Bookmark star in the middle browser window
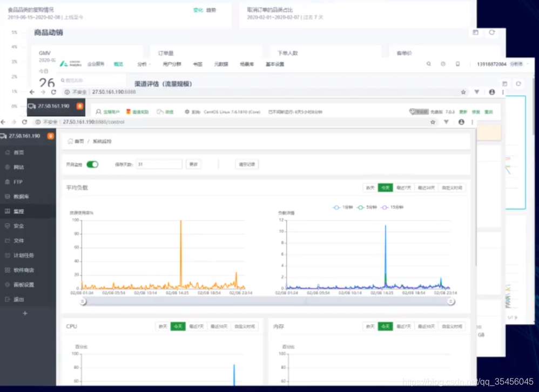 pyautogui.click(x=463, y=92)
